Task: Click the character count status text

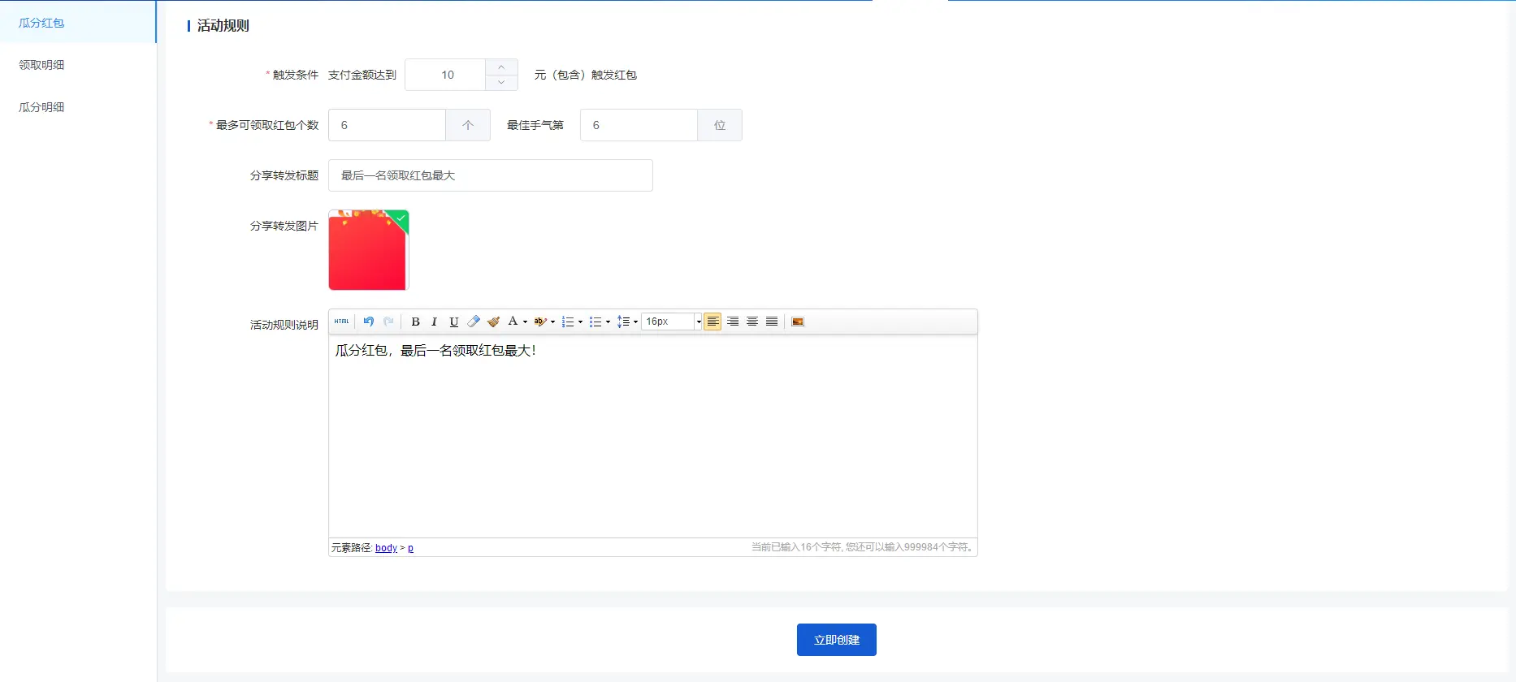Action: [862, 547]
